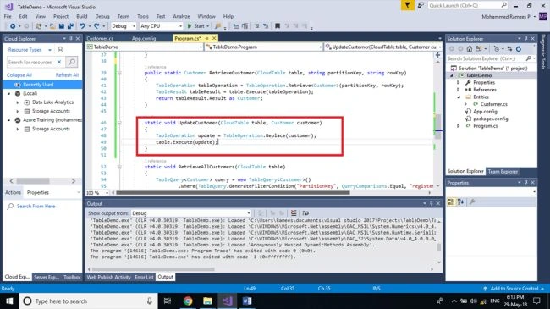Click the search magnifier button in Cloud Explorer
The height and width of the screenshot is (309, 550).
coord(72,62)
